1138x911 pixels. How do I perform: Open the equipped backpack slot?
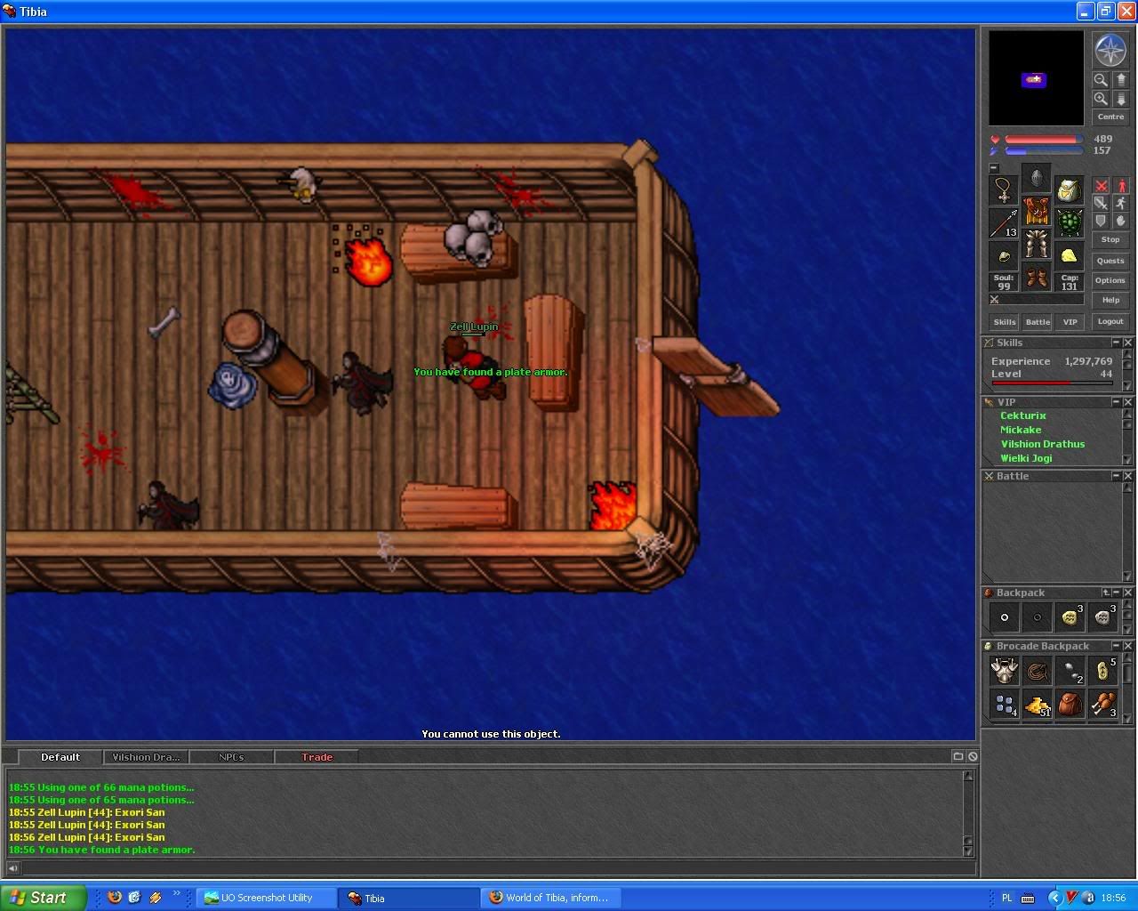[1069, 190]
